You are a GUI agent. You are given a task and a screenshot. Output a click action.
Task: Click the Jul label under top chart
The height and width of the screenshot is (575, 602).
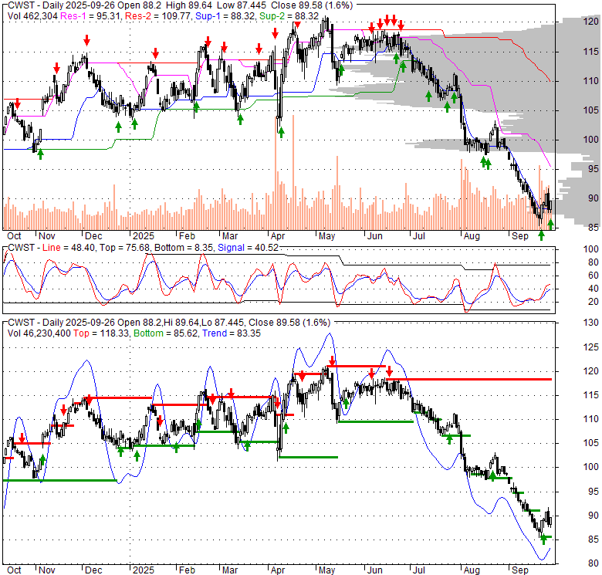418,236
